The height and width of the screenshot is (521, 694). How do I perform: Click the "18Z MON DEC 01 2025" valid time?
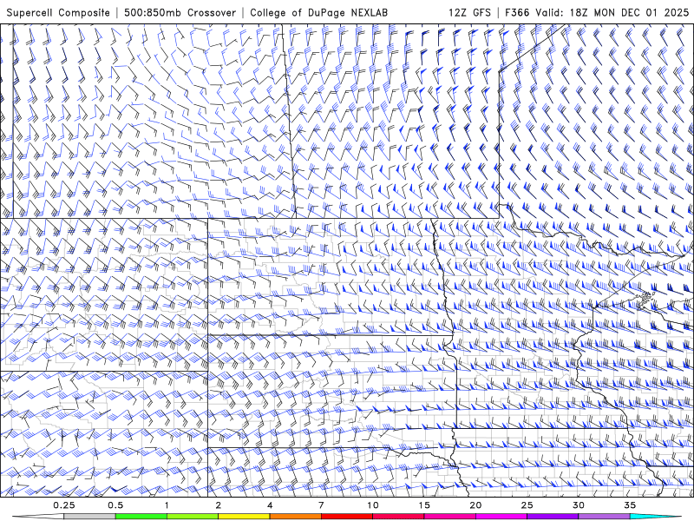pyautogui.click(x=628, y=12)
